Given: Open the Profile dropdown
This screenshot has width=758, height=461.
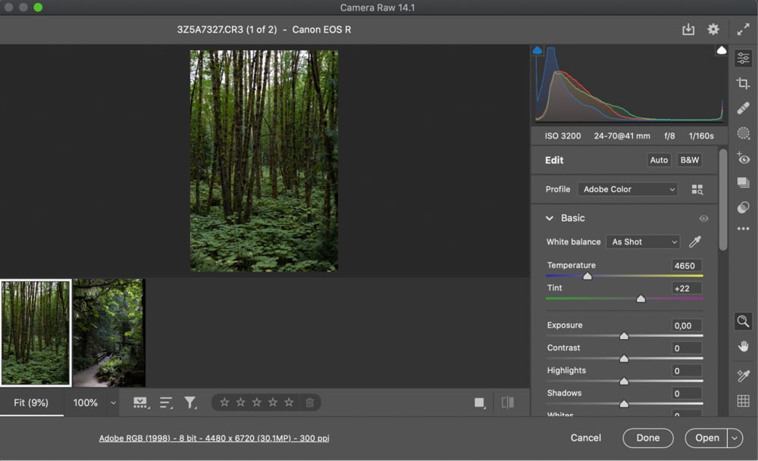Looking at the screenshot, I should [x=627, y=188].
